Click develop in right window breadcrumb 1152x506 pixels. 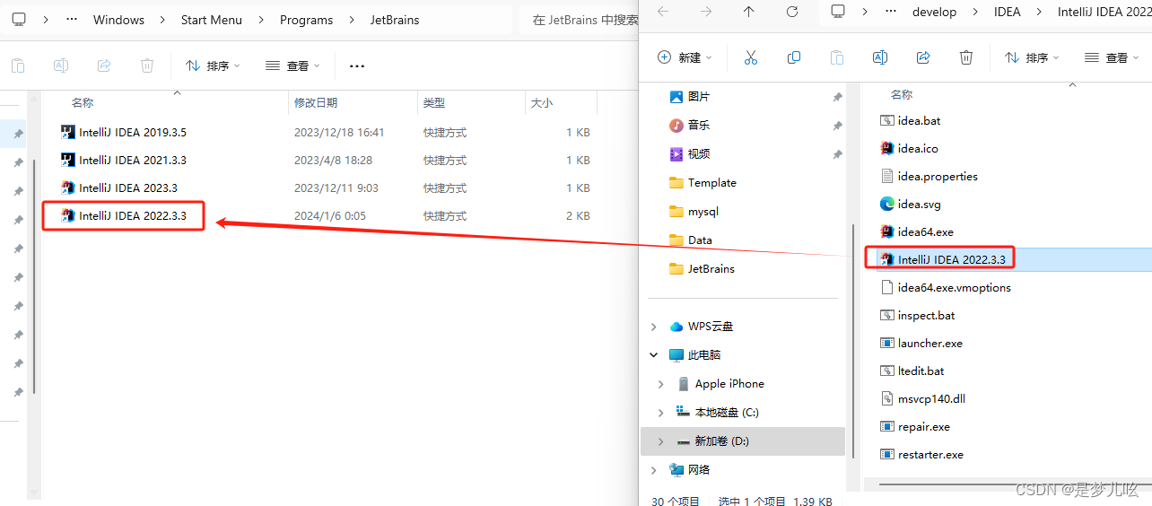pyautogui.click(x=934, y=12)
